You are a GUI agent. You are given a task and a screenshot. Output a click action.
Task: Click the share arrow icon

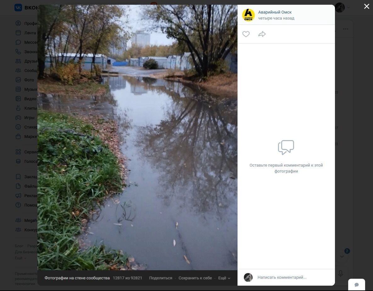click(x=262, y=34)
